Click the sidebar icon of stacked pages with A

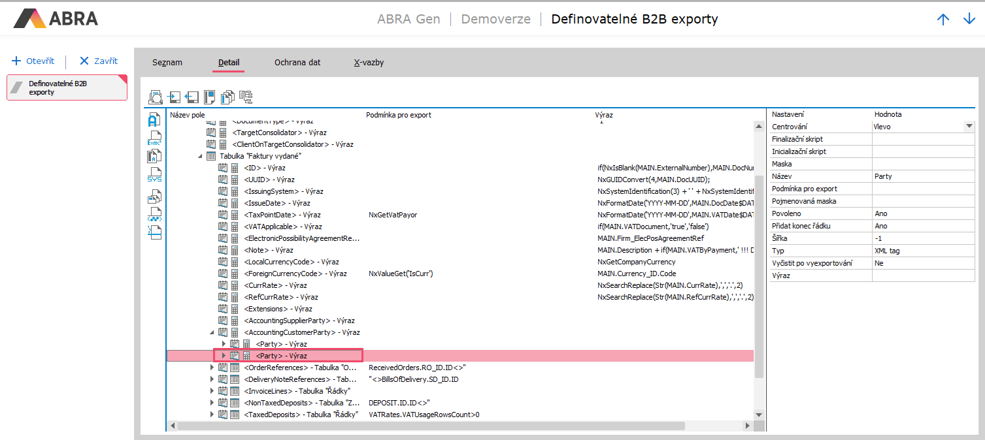[x=154, y=156]
